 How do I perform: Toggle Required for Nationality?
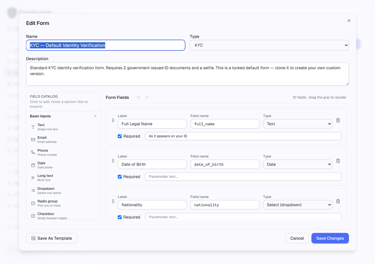[120, 217]
